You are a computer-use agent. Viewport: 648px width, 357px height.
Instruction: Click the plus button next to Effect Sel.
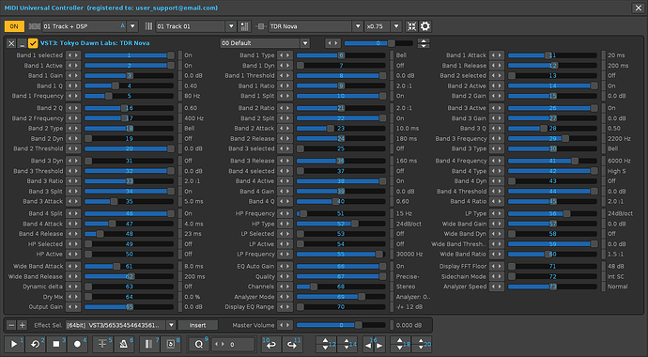click(x=23, y=325)
